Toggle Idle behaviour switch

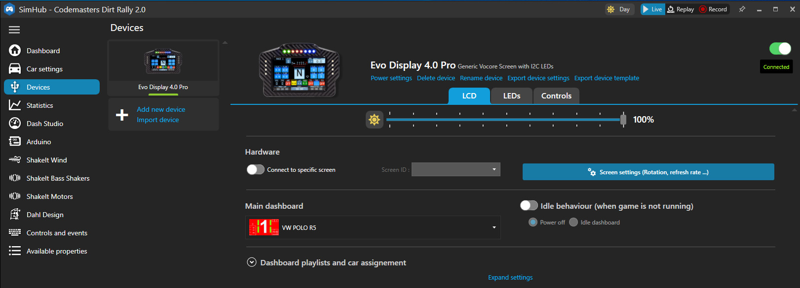tap(529, 205)
